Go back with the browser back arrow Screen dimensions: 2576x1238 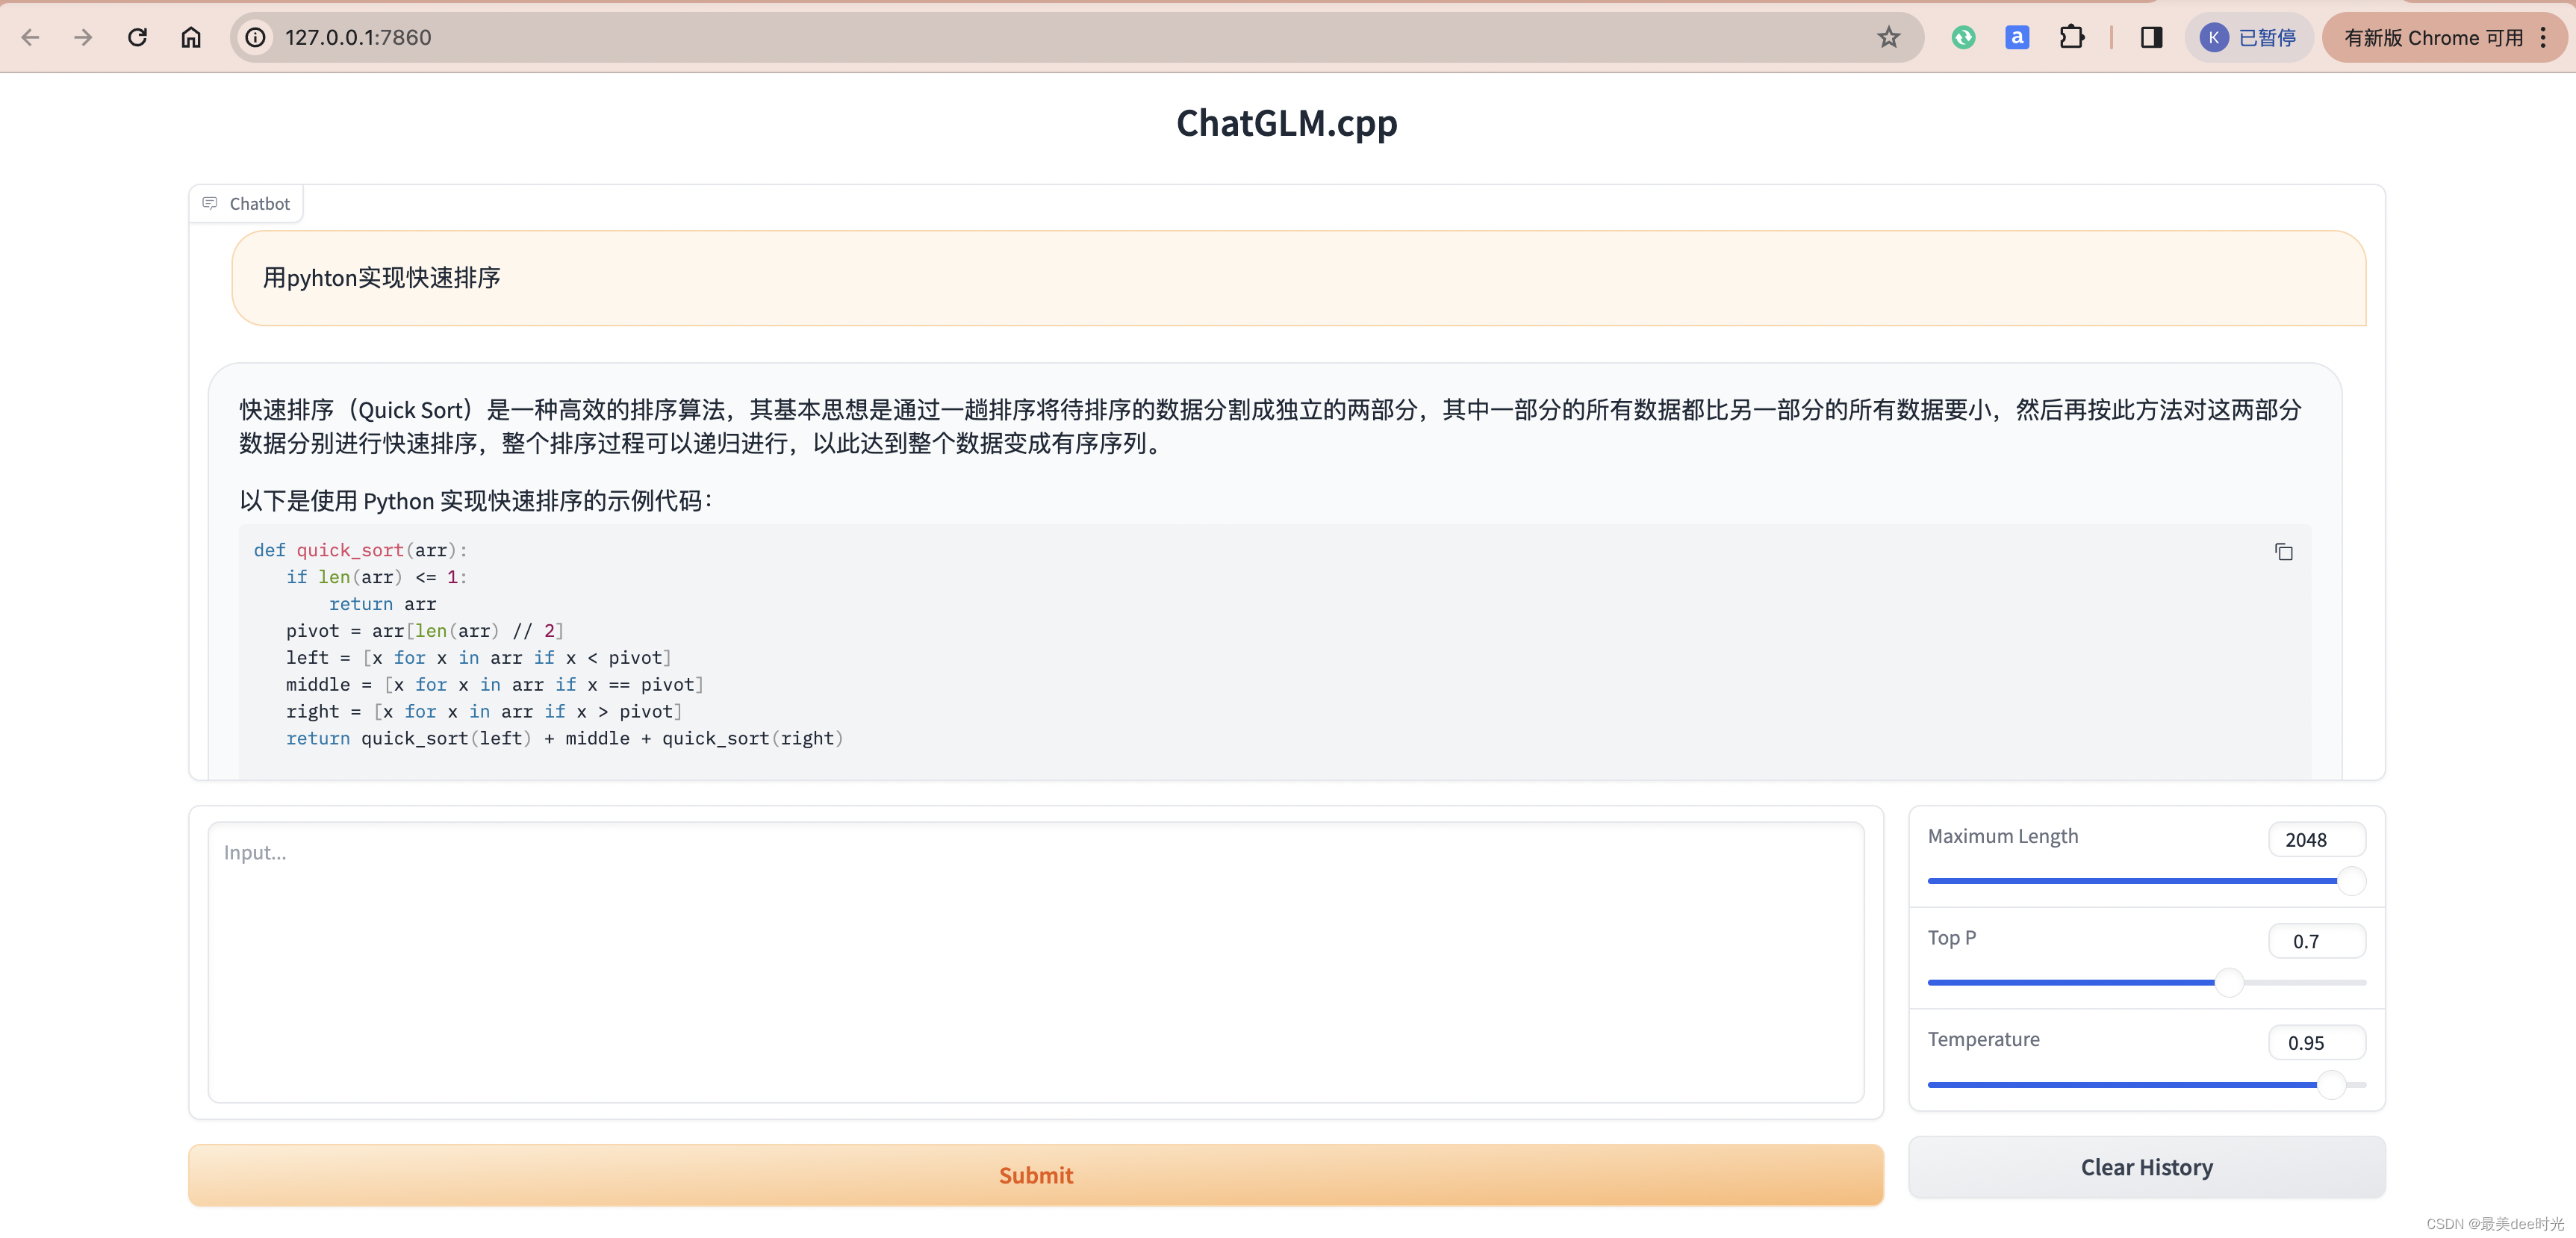(30, 37)
